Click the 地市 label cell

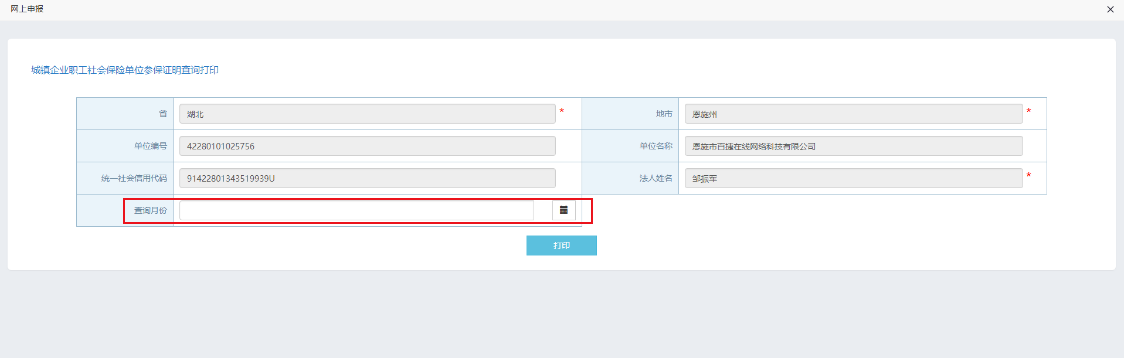click(x=664, y=114)
